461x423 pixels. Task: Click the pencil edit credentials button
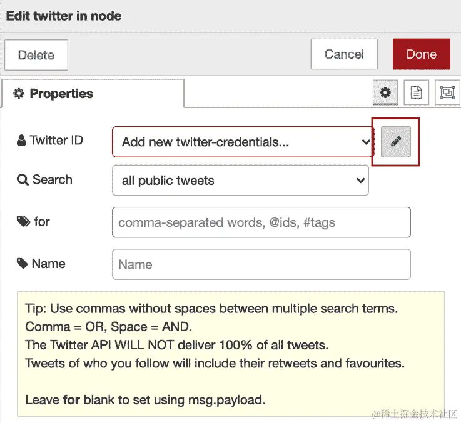click(x=396, y=142)
